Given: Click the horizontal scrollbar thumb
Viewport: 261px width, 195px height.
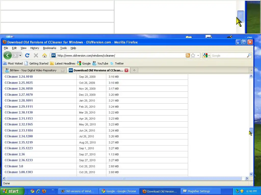Looking at the screenshot, I should [124, 178].
